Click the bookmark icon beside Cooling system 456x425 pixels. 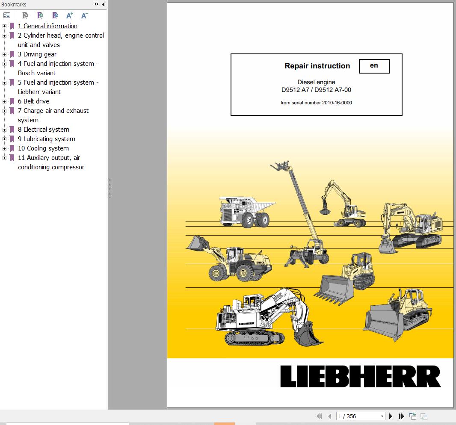pos(12,148)
